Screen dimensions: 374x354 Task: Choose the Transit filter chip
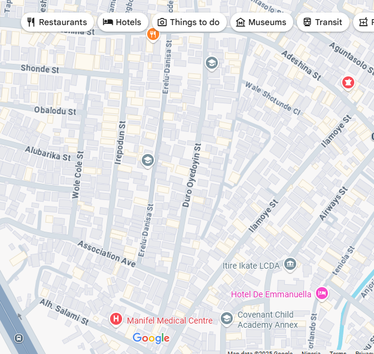[323, 22]
